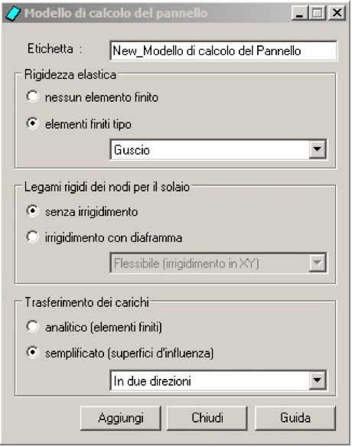The image size is (352, 447).
Task: Minimize the Modello di calcolo window
Action: coord(300,13)
